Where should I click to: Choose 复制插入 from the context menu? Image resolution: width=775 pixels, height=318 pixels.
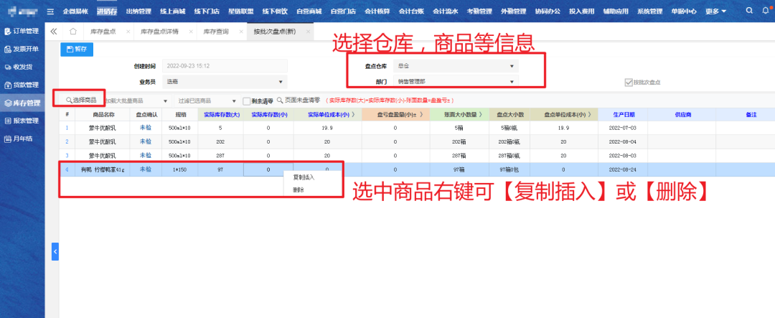pos(303,177)
